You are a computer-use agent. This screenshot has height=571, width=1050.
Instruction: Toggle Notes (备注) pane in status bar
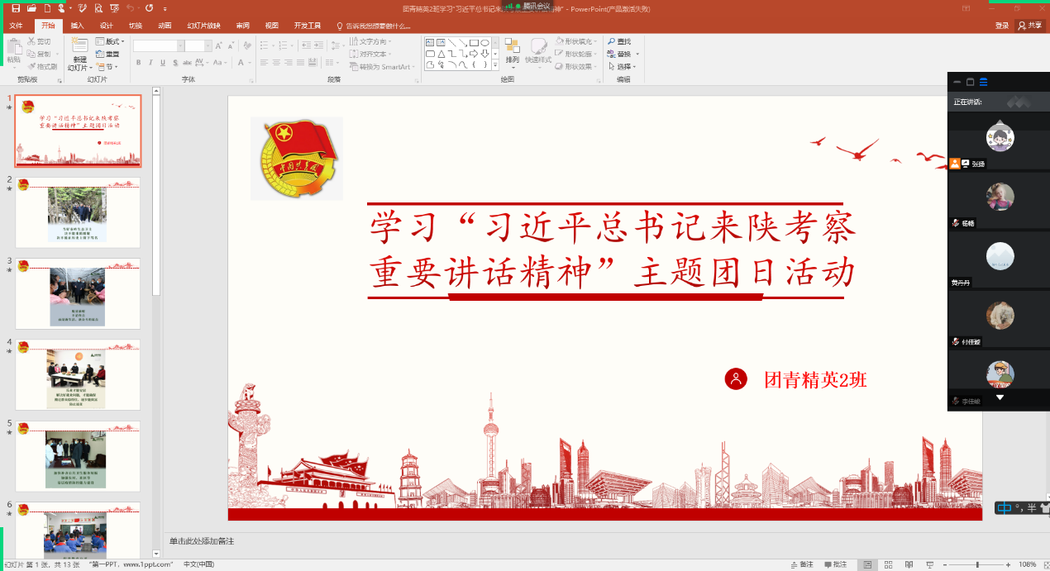coord(802,564)
